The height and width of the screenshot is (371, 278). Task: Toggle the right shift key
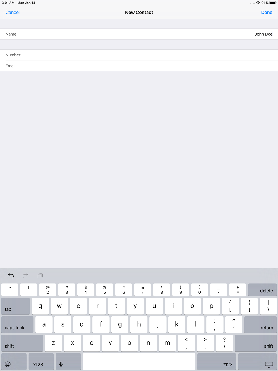[x=256, y=343]
